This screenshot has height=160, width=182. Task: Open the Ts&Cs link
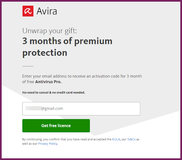[131, 139]
